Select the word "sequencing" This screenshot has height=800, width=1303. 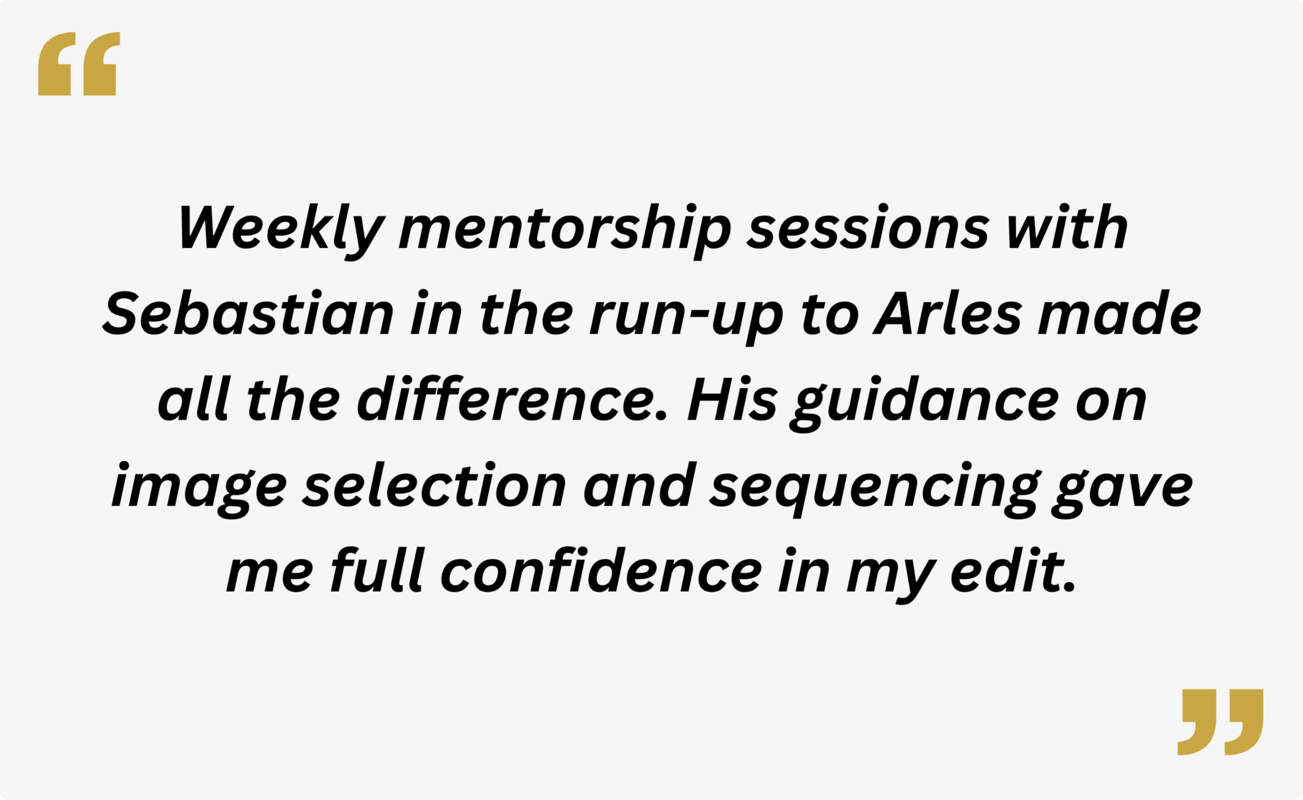click(x=874, y=490)
